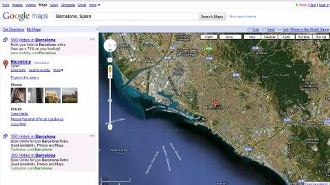Collapse the left panel with the arrow icon
The width and height of the screenshot is (330, 185).
(97, 30)
